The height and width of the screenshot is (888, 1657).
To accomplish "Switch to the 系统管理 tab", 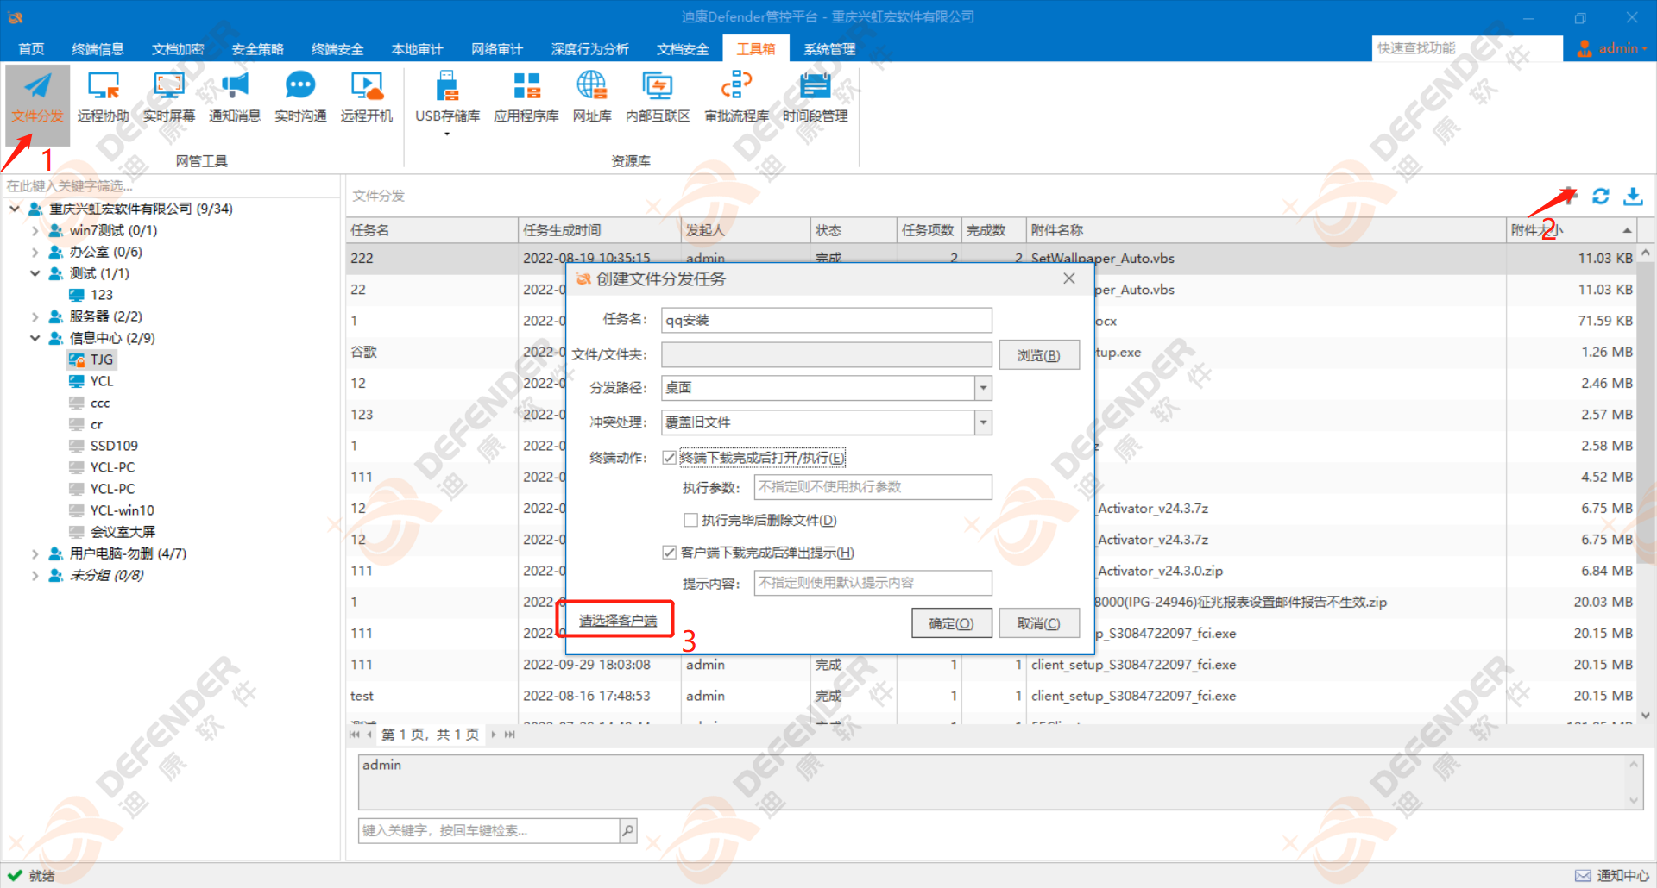I will click(829, 49).
